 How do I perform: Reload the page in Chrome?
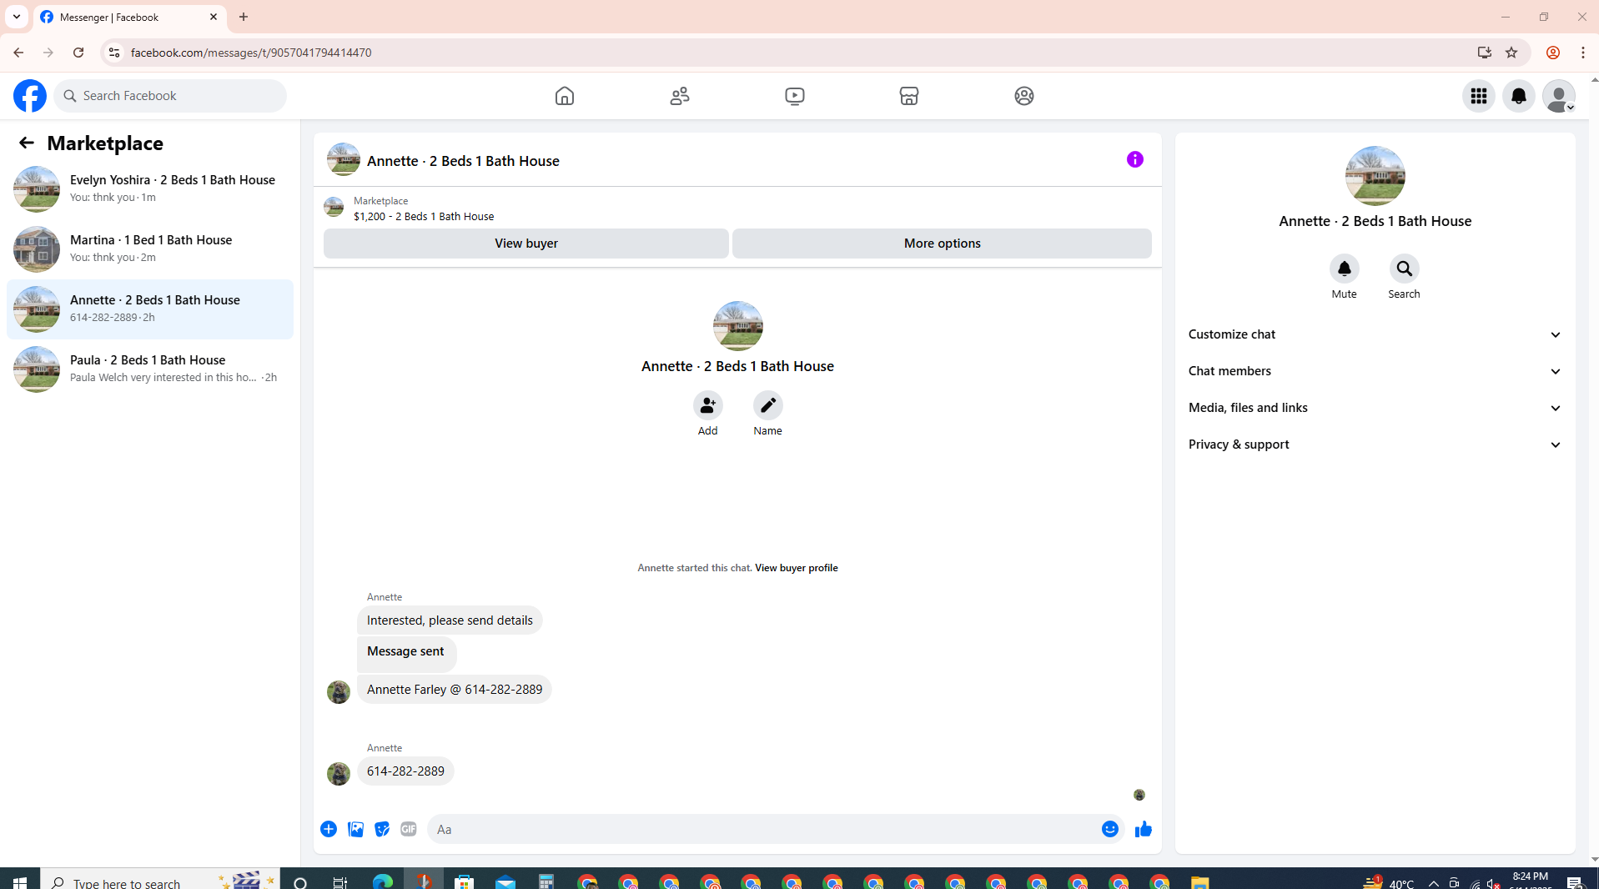[78, 53]
